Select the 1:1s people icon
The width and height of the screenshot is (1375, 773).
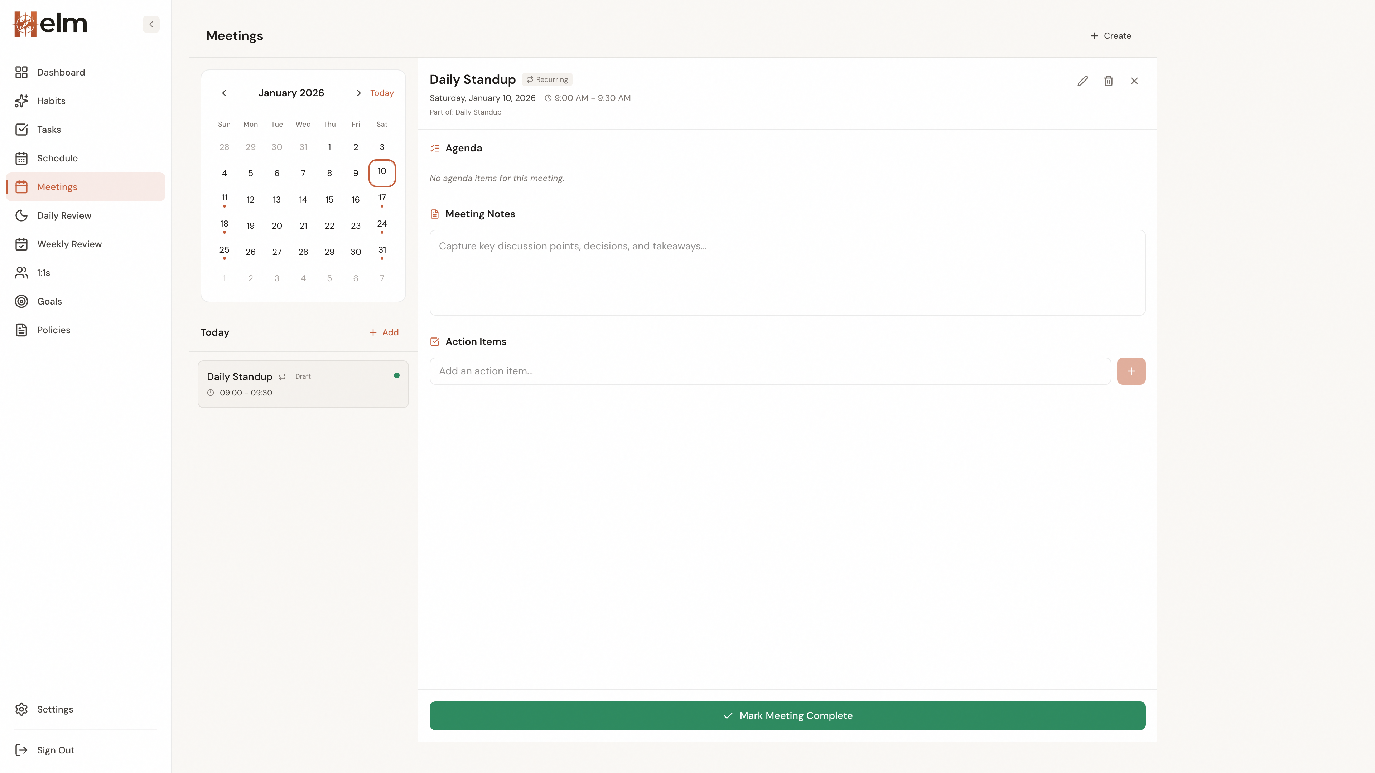click(x=21, y=273)
